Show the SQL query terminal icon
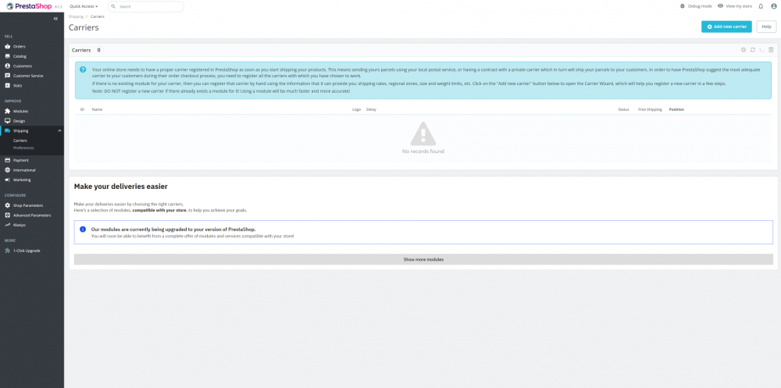The height and width of the screenshot is (388, 781). point(761,50)
